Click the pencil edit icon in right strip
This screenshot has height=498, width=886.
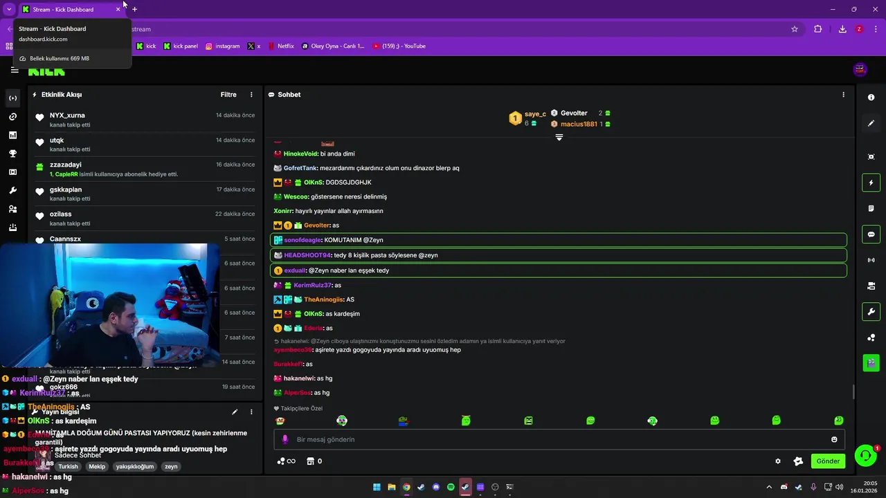[x=871, y=123]
